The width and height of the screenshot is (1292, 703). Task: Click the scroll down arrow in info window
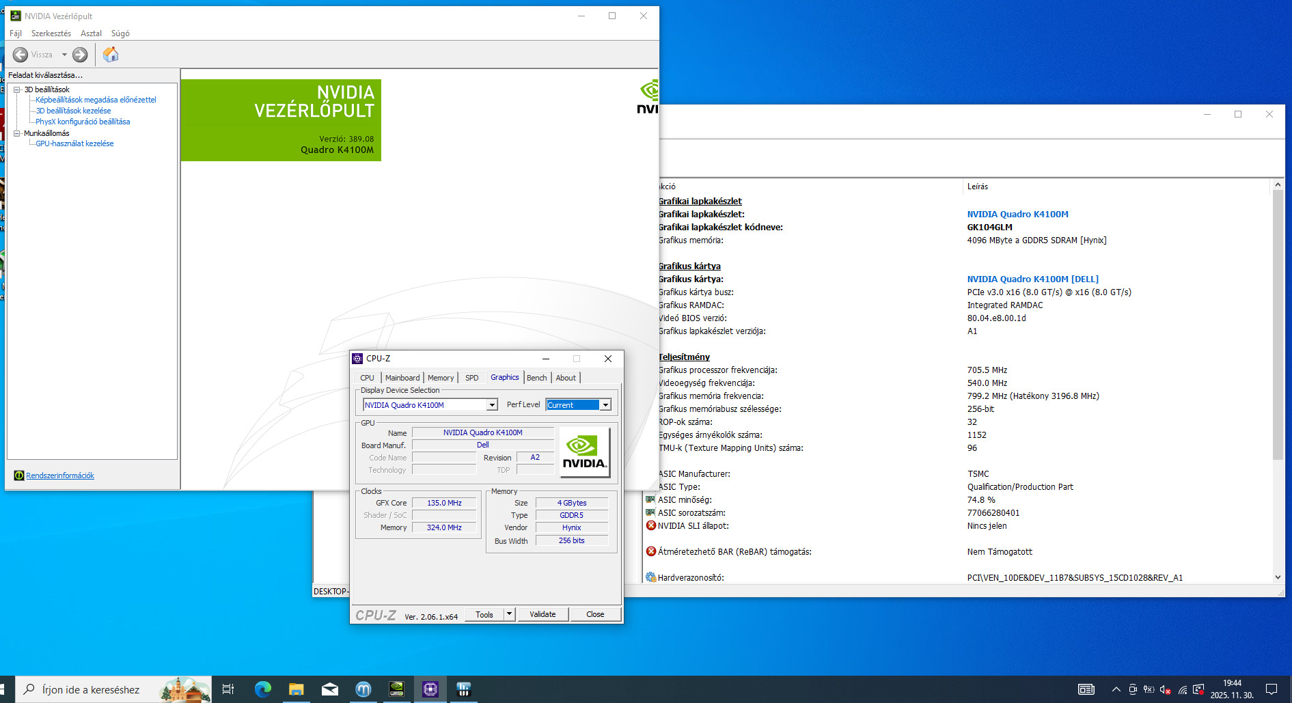(1278, 577)
